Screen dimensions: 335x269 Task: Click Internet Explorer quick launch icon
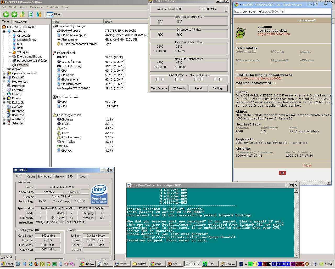pos(30,264)
